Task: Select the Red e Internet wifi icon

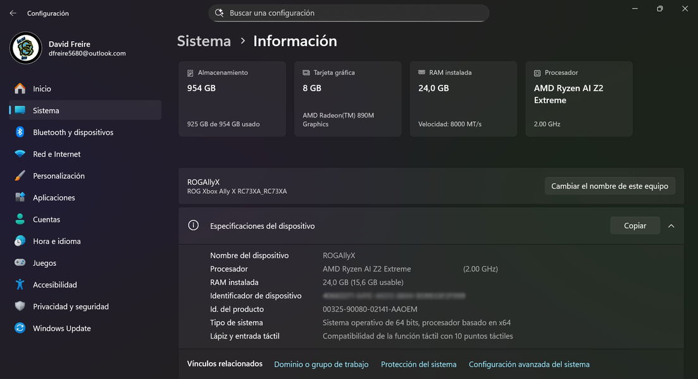Action: [x=20, y=154]
